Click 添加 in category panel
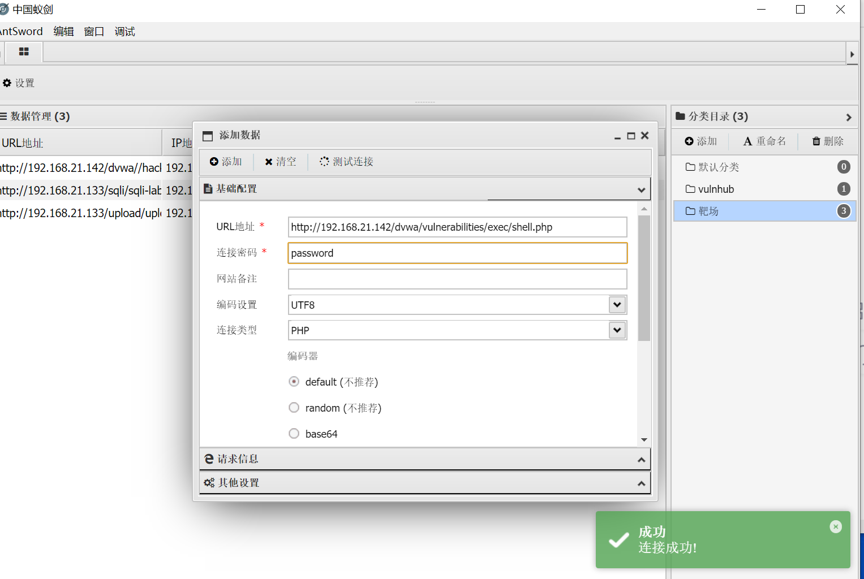 tap(700, 141)
